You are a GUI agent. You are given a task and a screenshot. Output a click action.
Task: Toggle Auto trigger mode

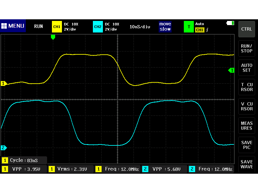(x=199, y=23)
